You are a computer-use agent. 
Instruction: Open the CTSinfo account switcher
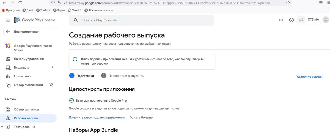point(309,19)
